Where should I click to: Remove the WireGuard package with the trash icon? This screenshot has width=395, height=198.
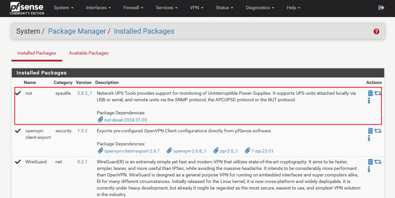tap(370, 162)
